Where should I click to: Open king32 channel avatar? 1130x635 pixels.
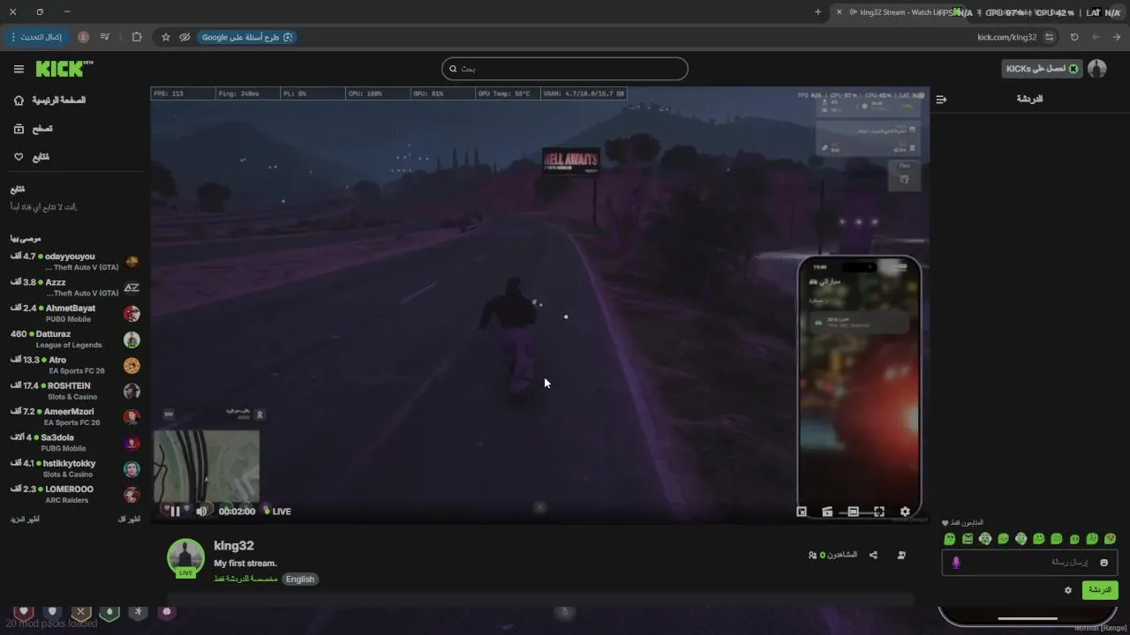185,557
